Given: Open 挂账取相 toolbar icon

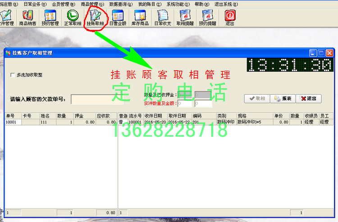Looking at the screenshot, I should tap(95, 18).
